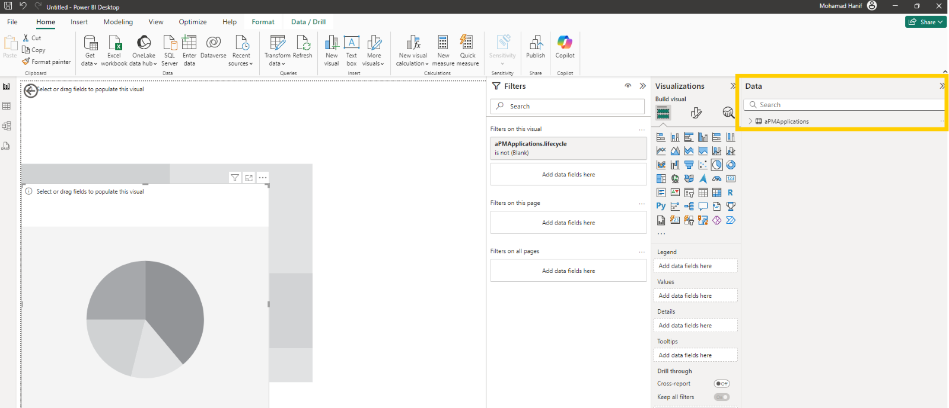Toggle Cross-report drill through switch

click(x=722, y=384)
